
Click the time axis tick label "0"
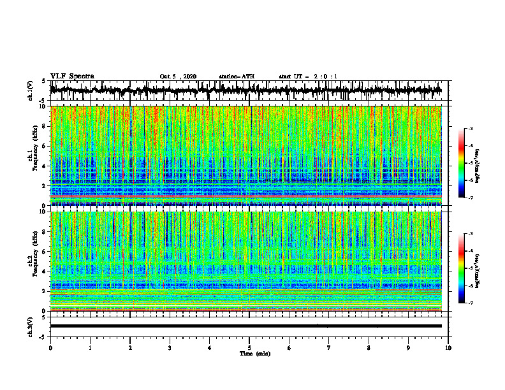tap(50, 348)
